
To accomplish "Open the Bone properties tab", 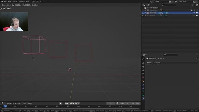I will point(143,95).
